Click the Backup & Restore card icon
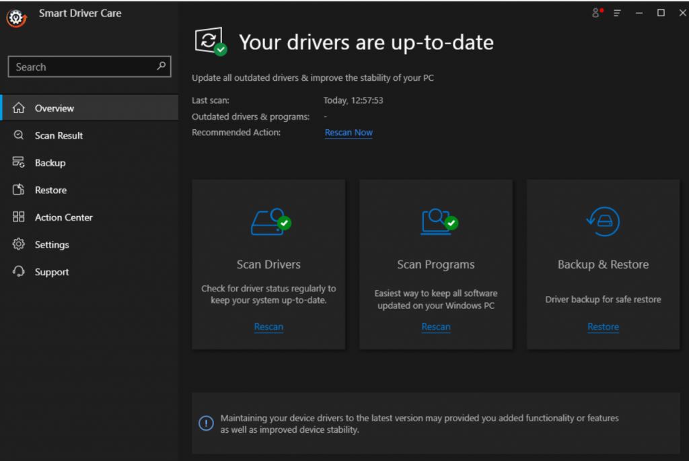 pyautogui.click(x=603, y=221)
